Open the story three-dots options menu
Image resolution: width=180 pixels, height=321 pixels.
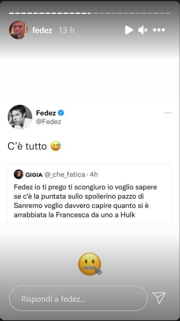pyautogui.click(x=159, y=30)
